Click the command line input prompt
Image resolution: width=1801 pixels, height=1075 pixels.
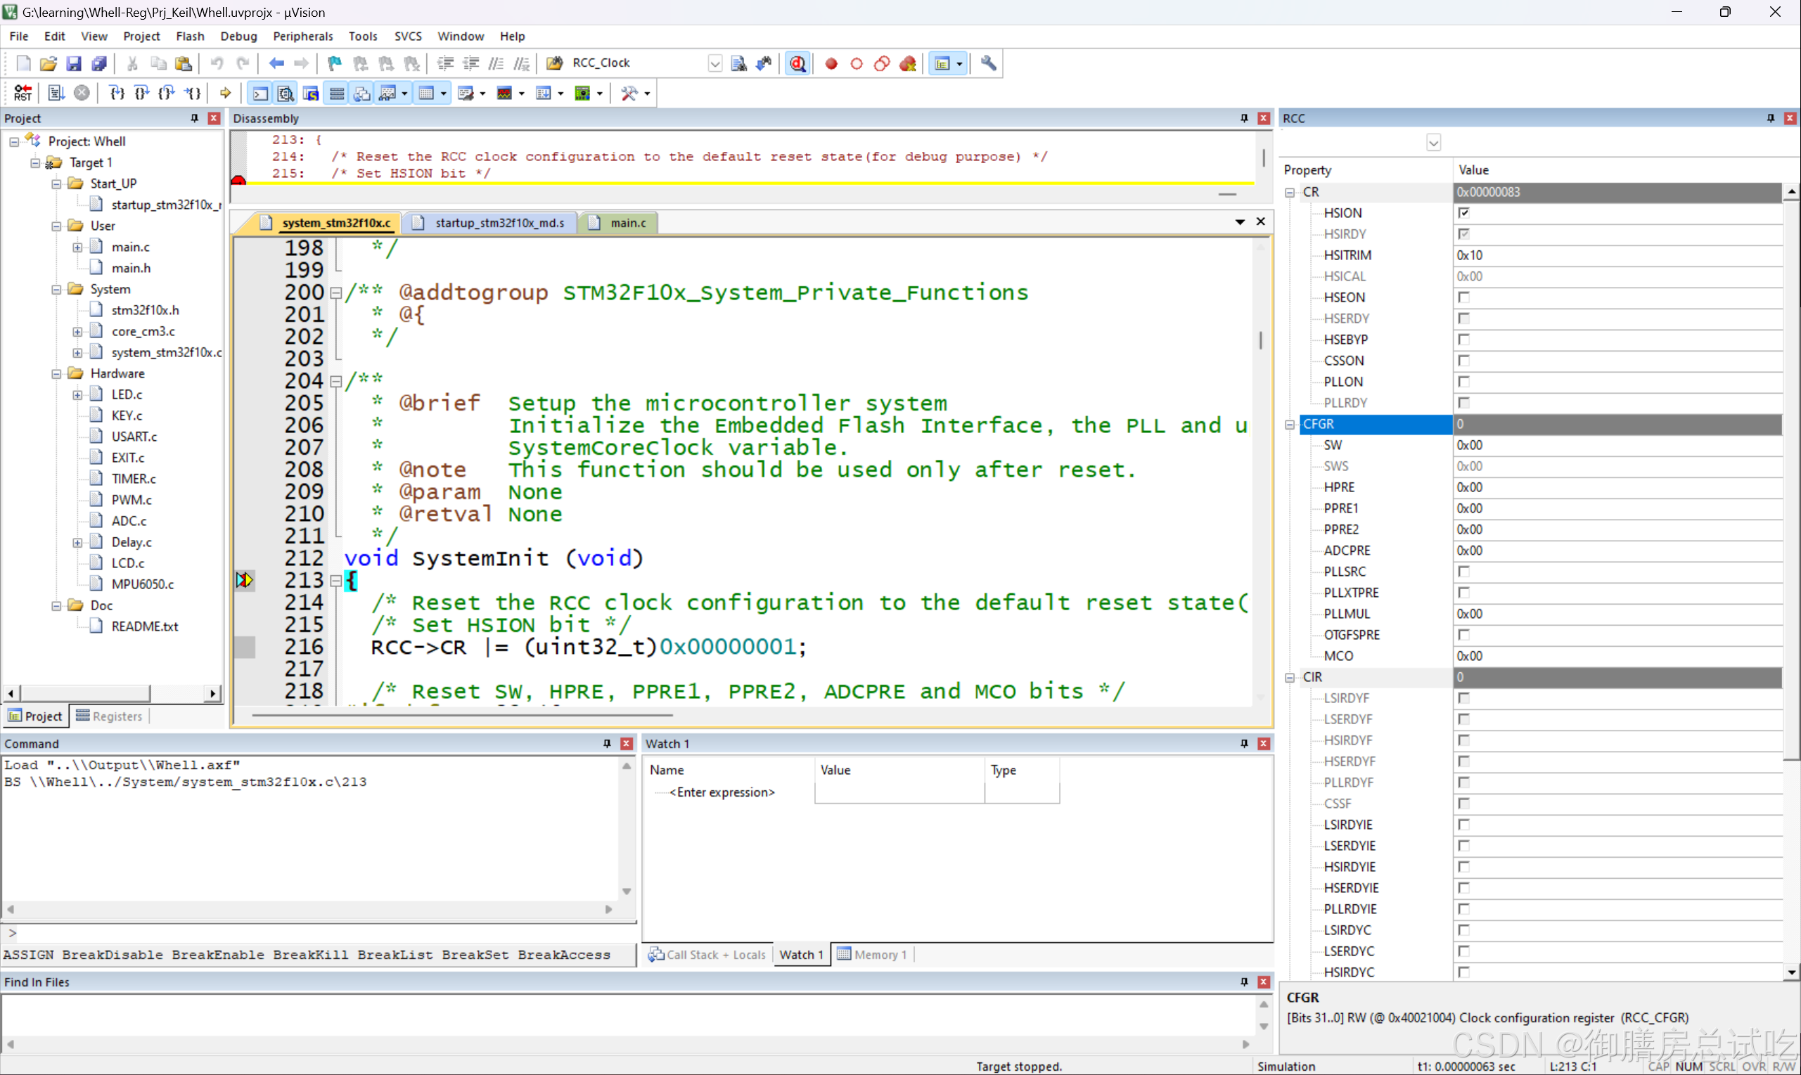tap(319, 933)
